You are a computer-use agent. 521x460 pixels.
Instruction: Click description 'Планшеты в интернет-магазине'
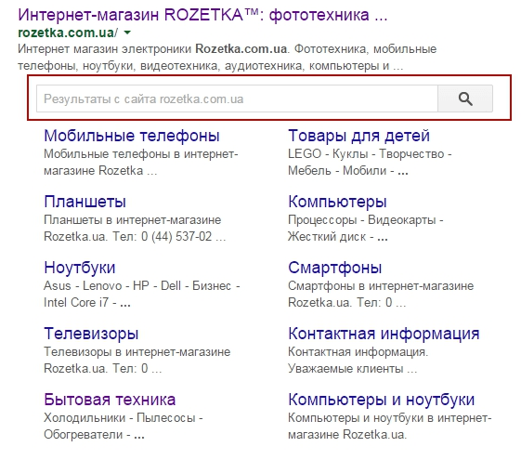[x=133, y=219]
